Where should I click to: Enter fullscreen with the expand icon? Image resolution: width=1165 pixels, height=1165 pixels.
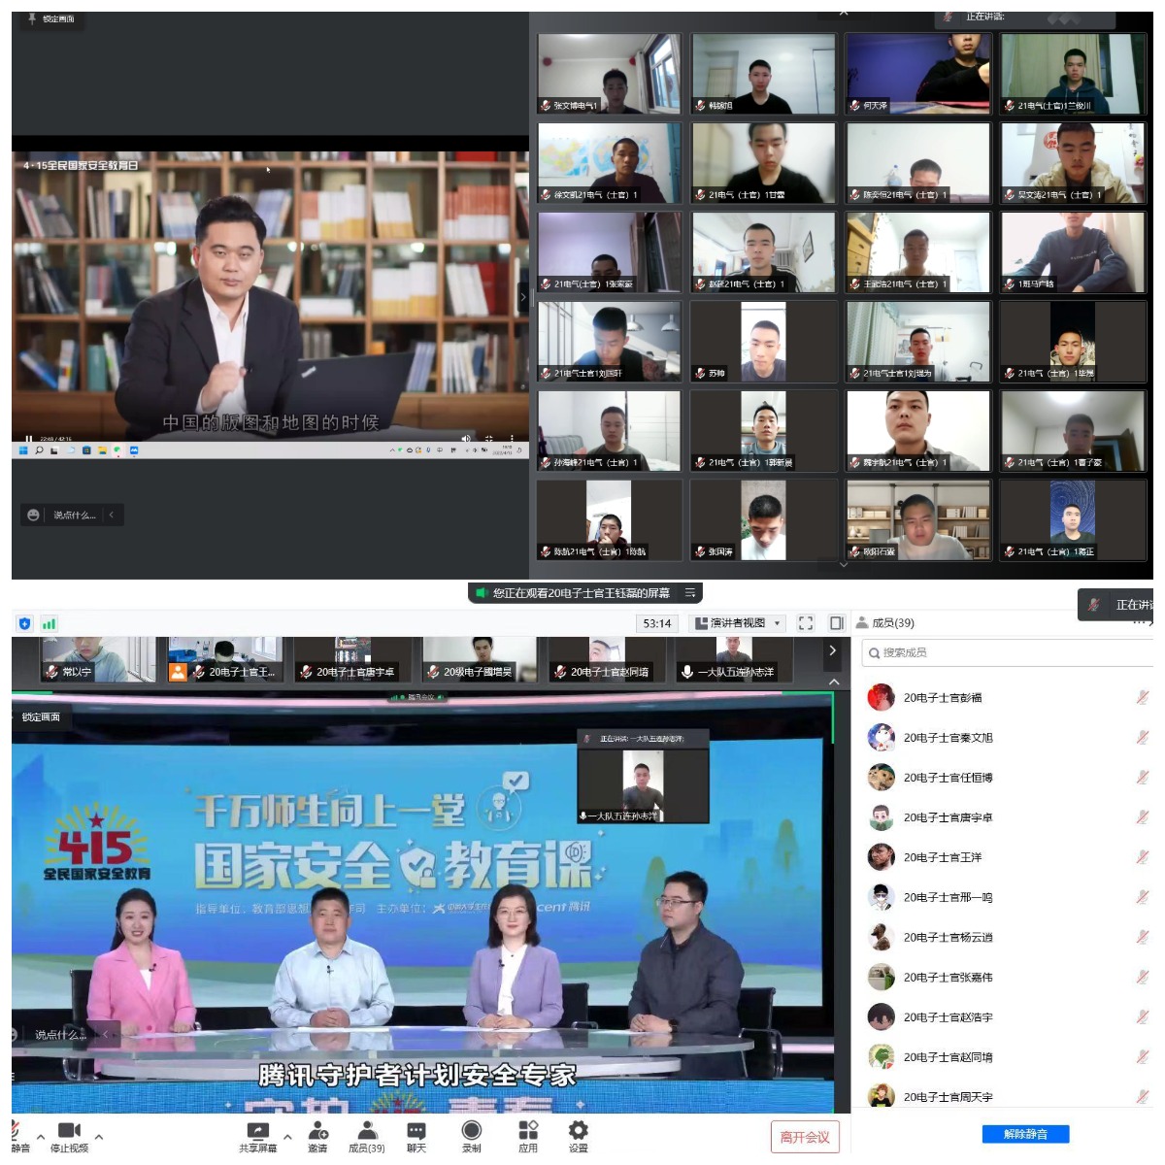(x=805, y=622)
